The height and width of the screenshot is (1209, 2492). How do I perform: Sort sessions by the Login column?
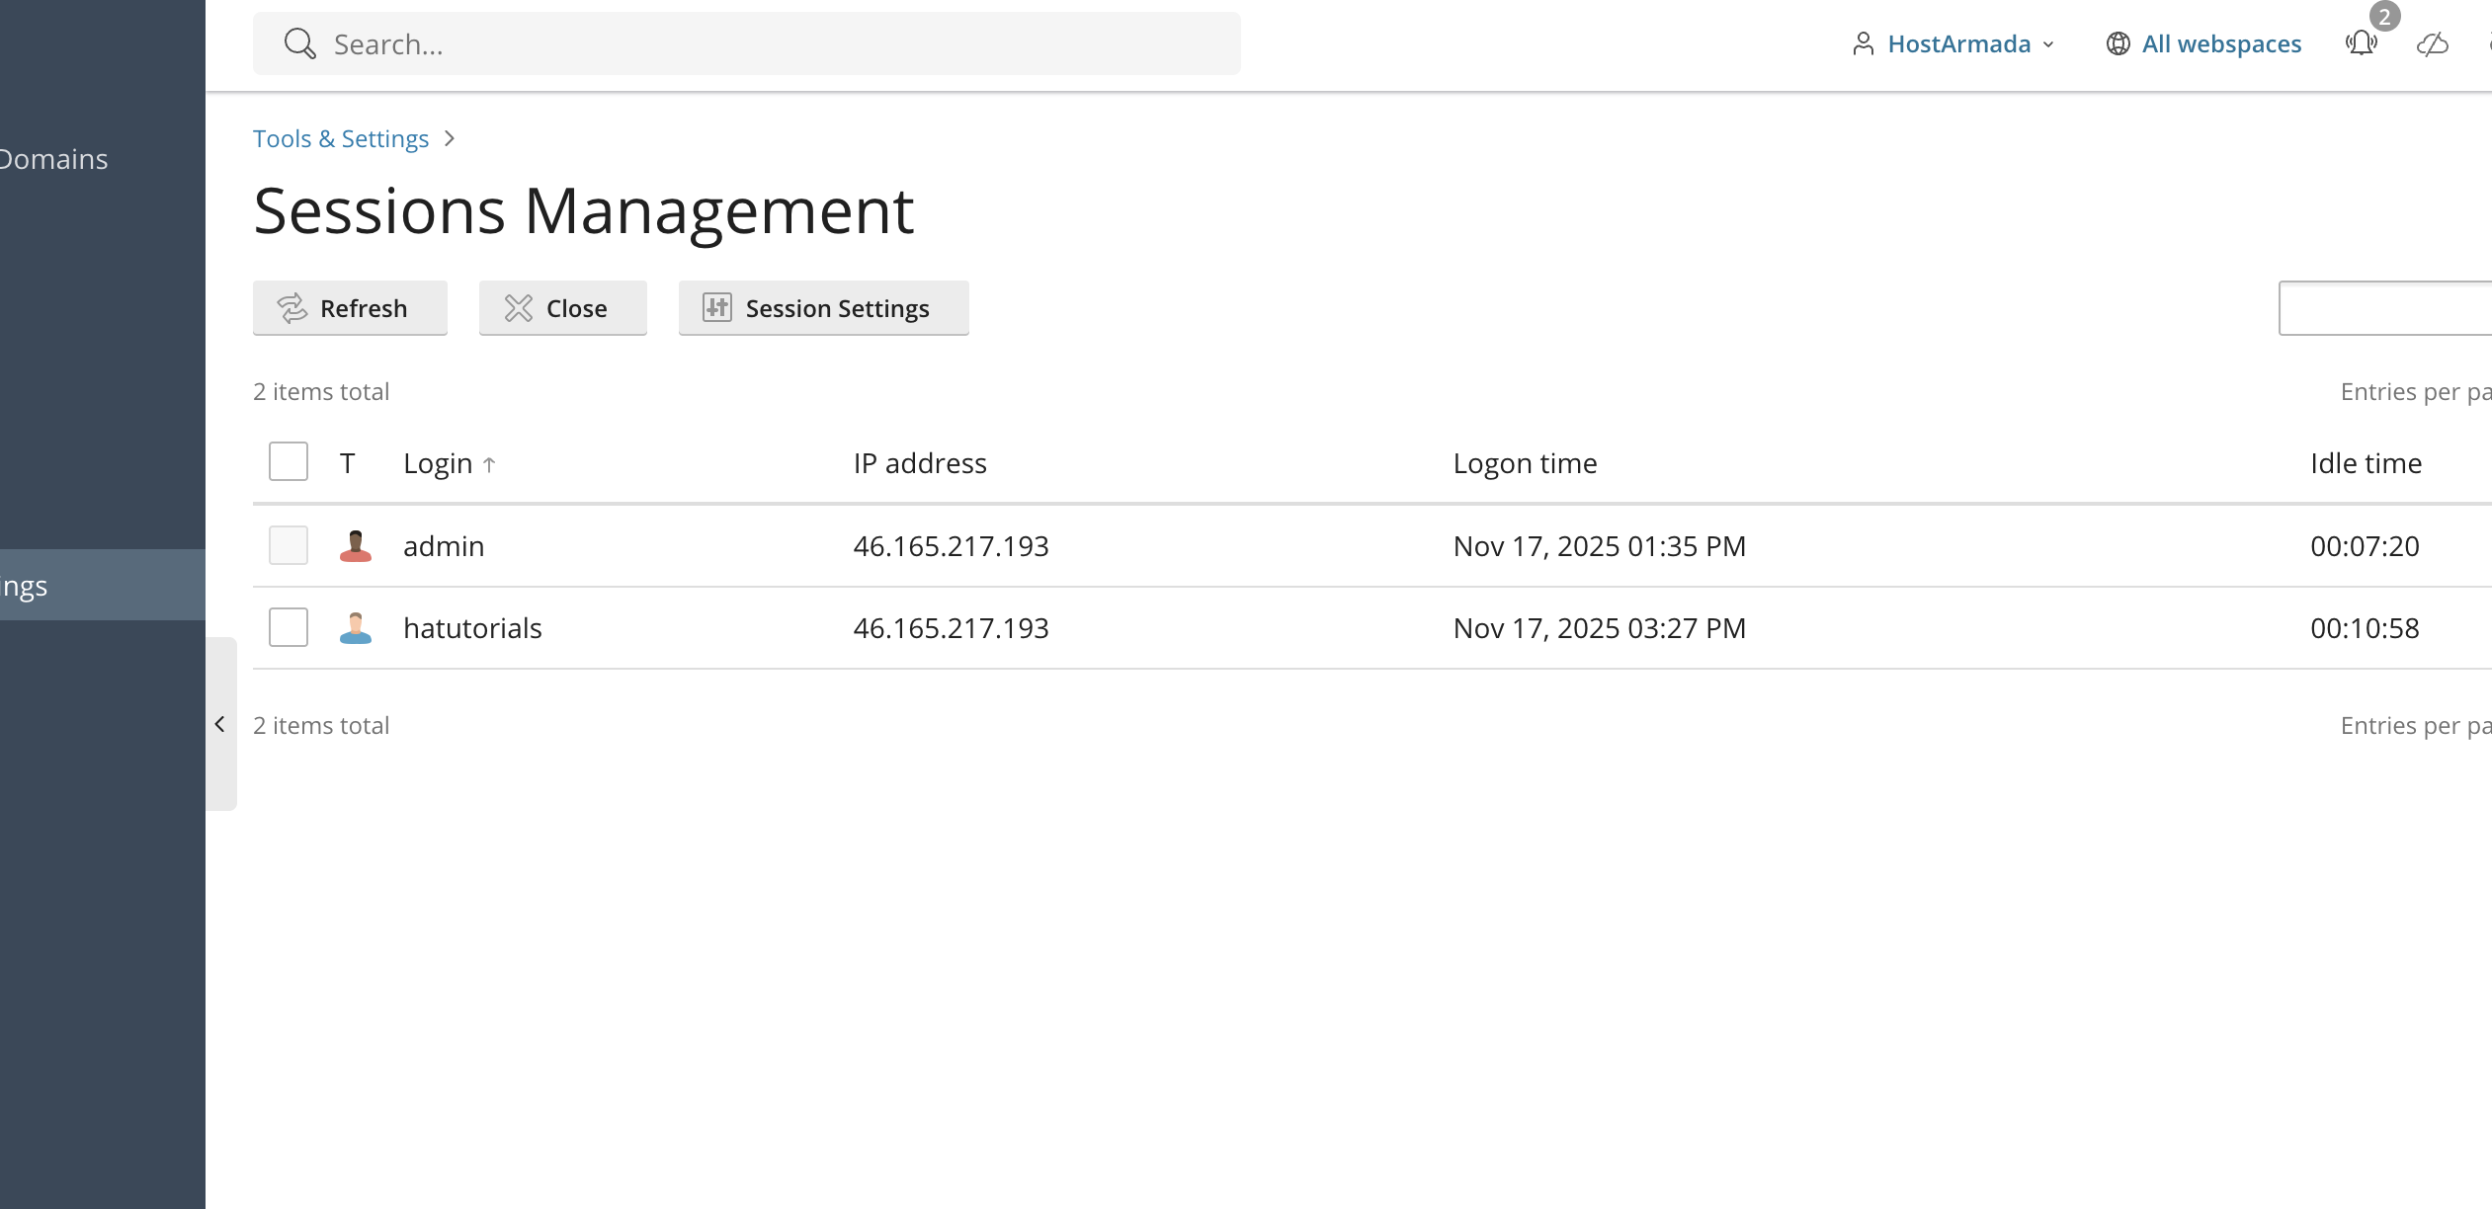[450, 463]
